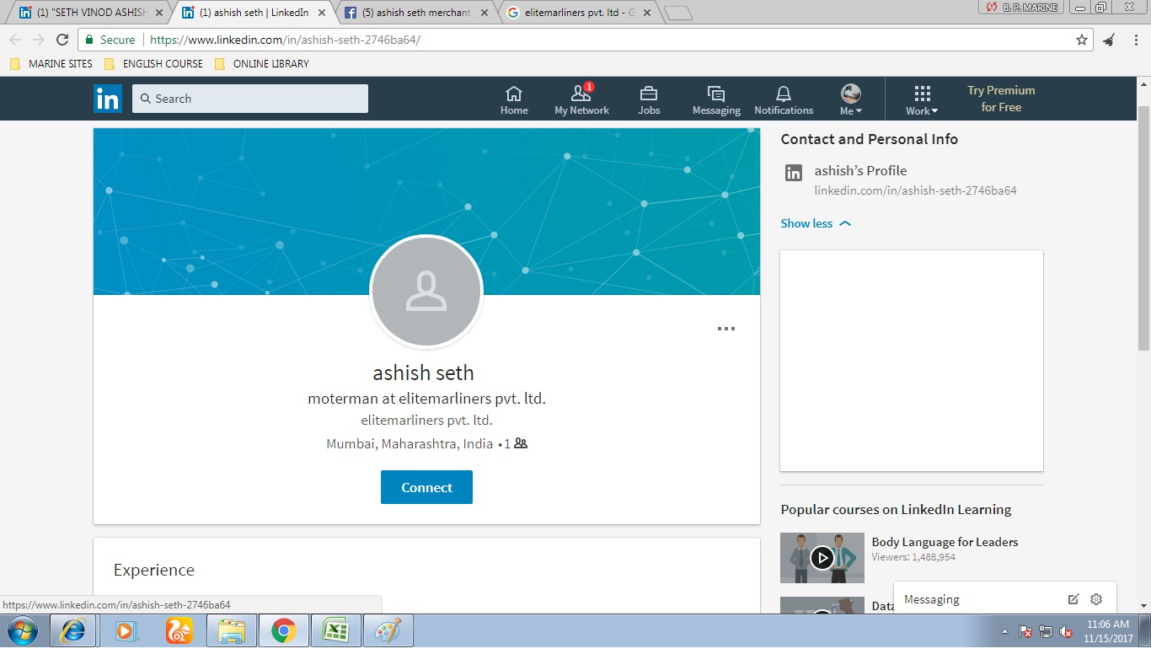
Task: Expand the Me profile dropdown
Action: [851, 99]
